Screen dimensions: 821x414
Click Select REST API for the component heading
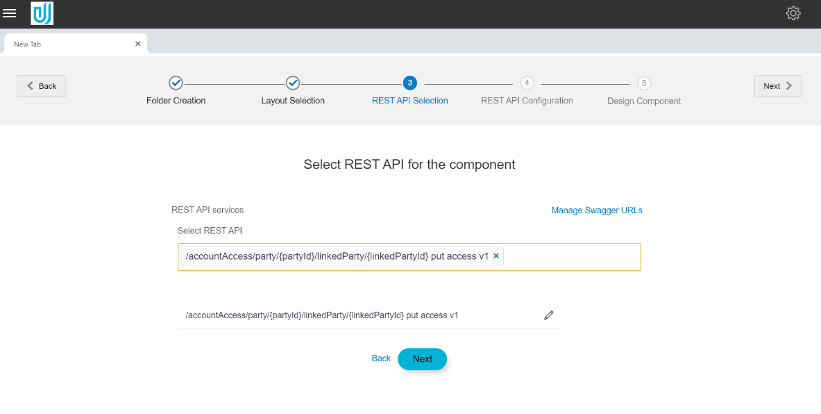tap(409, 164)
